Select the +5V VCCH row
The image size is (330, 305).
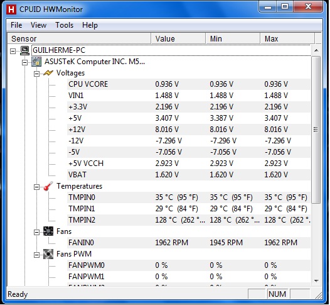(189, 164)
